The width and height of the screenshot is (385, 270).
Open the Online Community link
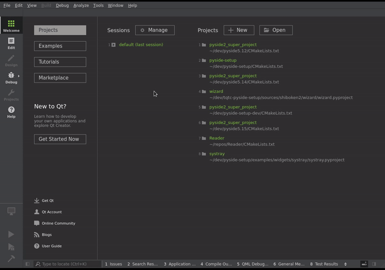tap(55, 223)
